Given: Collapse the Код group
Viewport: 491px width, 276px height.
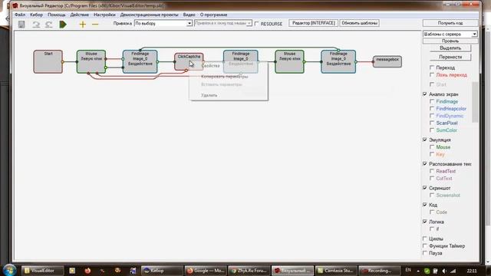Looking at the screenshot, I should (x=425, y=205).
